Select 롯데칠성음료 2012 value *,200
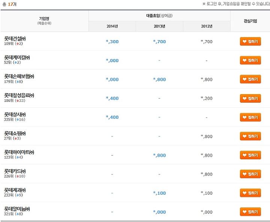Image resolution: width=270 pixels, height=222 pixels. [207, 98]
